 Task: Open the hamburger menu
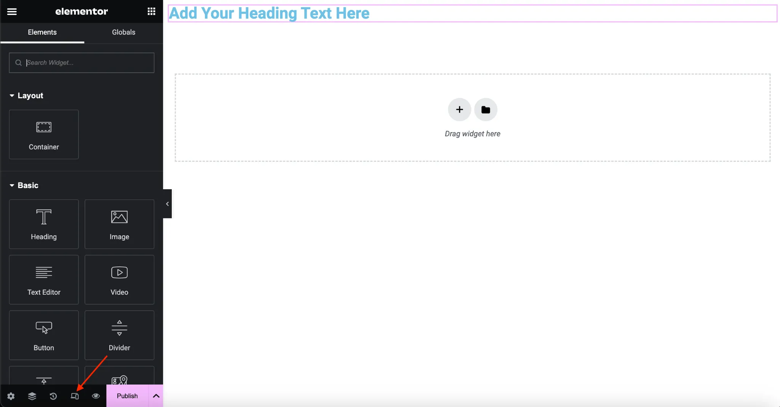[12, 11]
